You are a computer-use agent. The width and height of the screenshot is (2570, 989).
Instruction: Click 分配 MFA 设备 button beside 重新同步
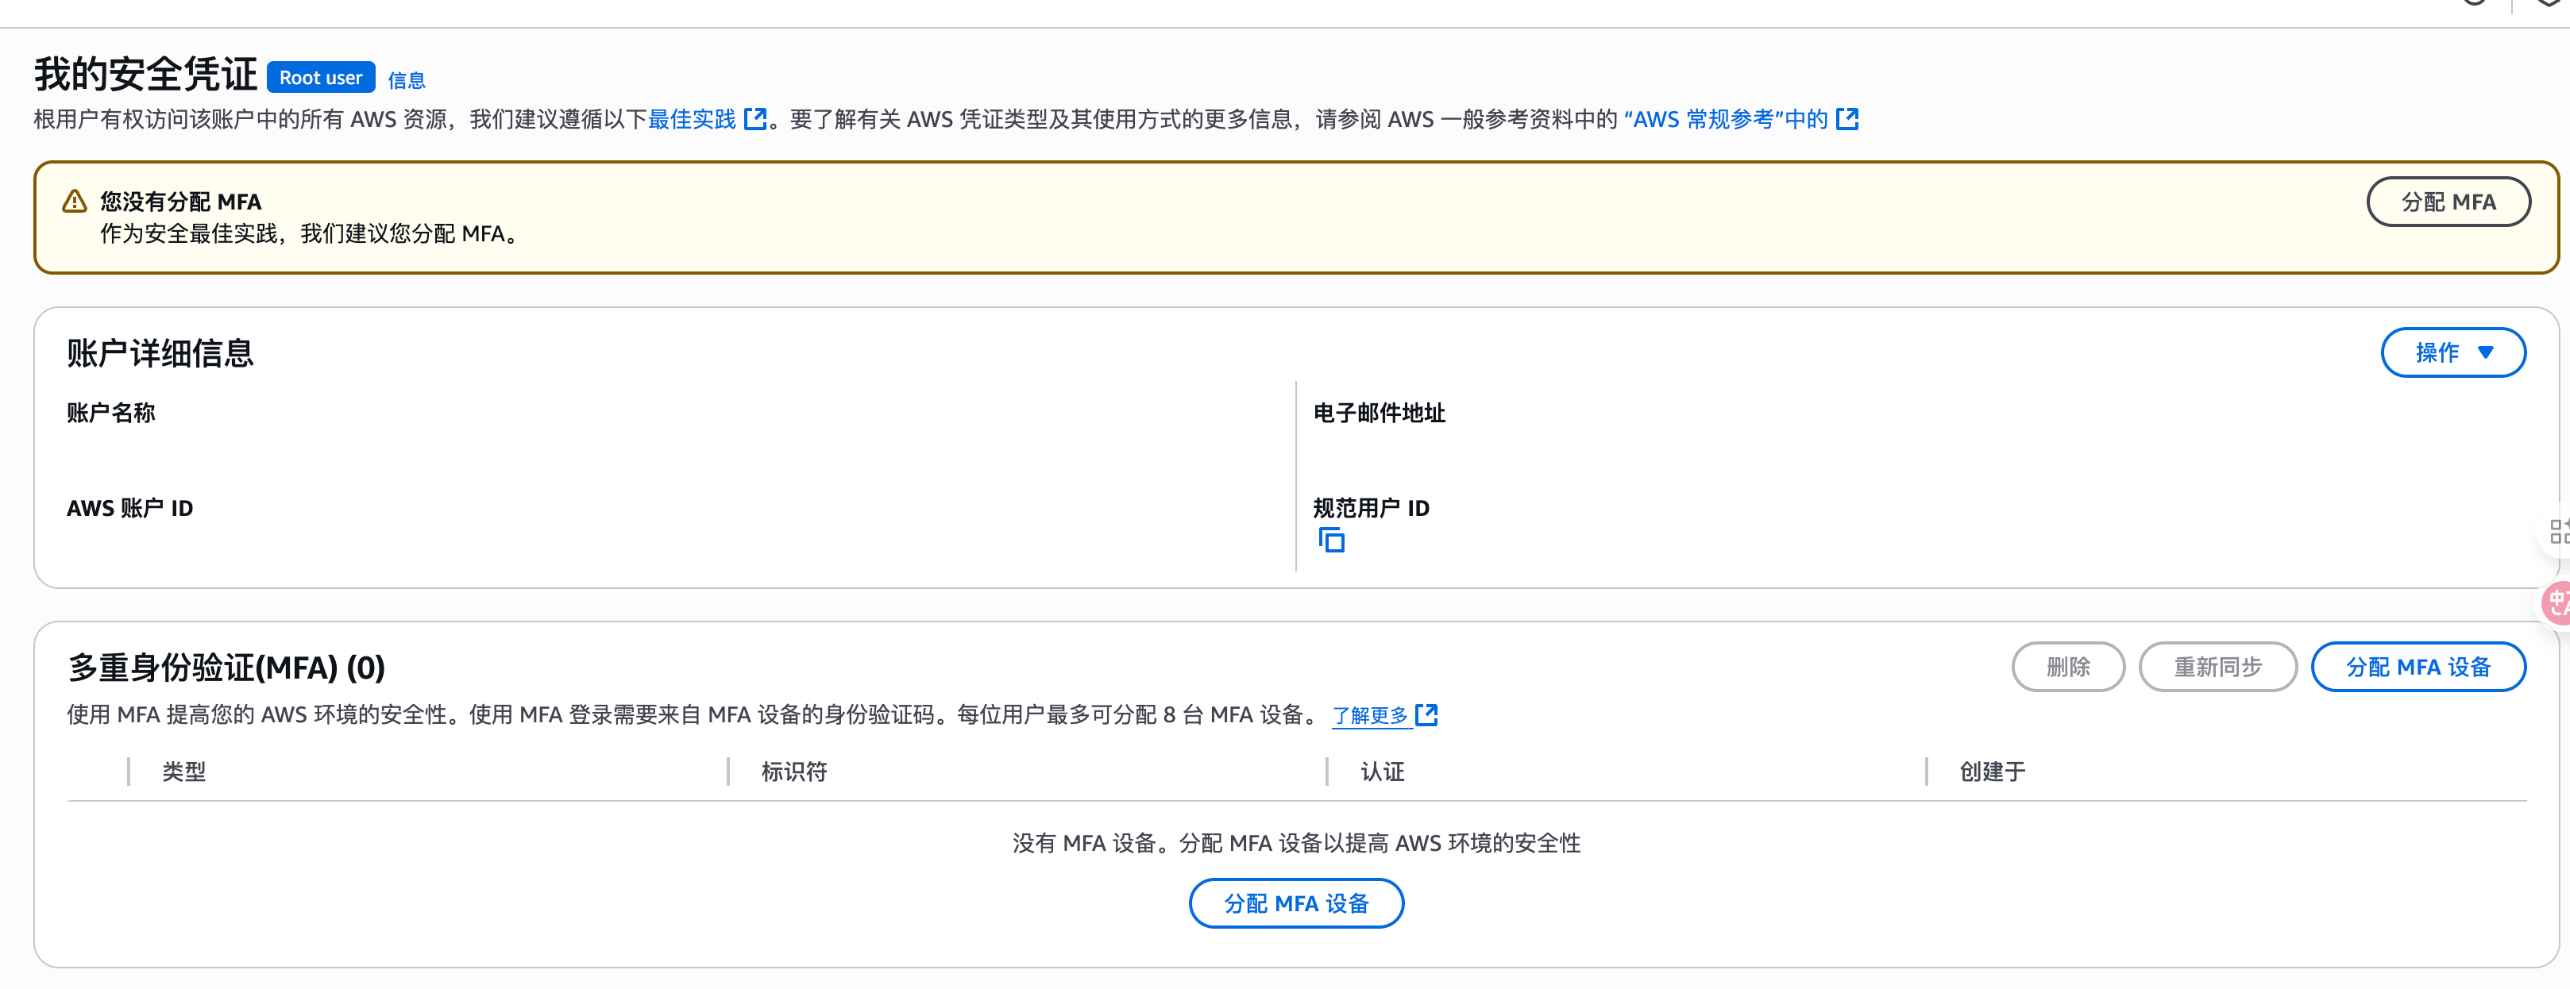(2418, 667)
